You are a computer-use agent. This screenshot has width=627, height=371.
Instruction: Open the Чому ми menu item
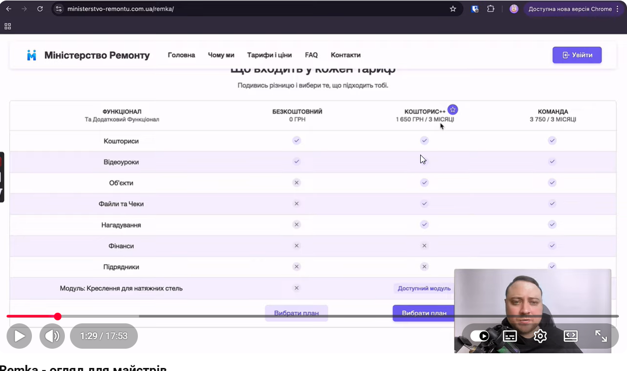pos(221,55)
